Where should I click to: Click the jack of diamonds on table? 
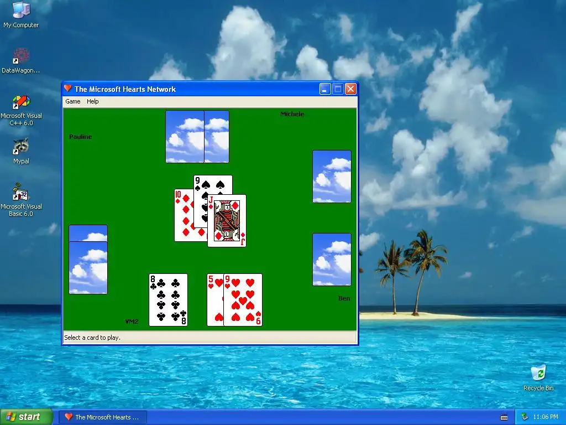click(x=227, y=221)
